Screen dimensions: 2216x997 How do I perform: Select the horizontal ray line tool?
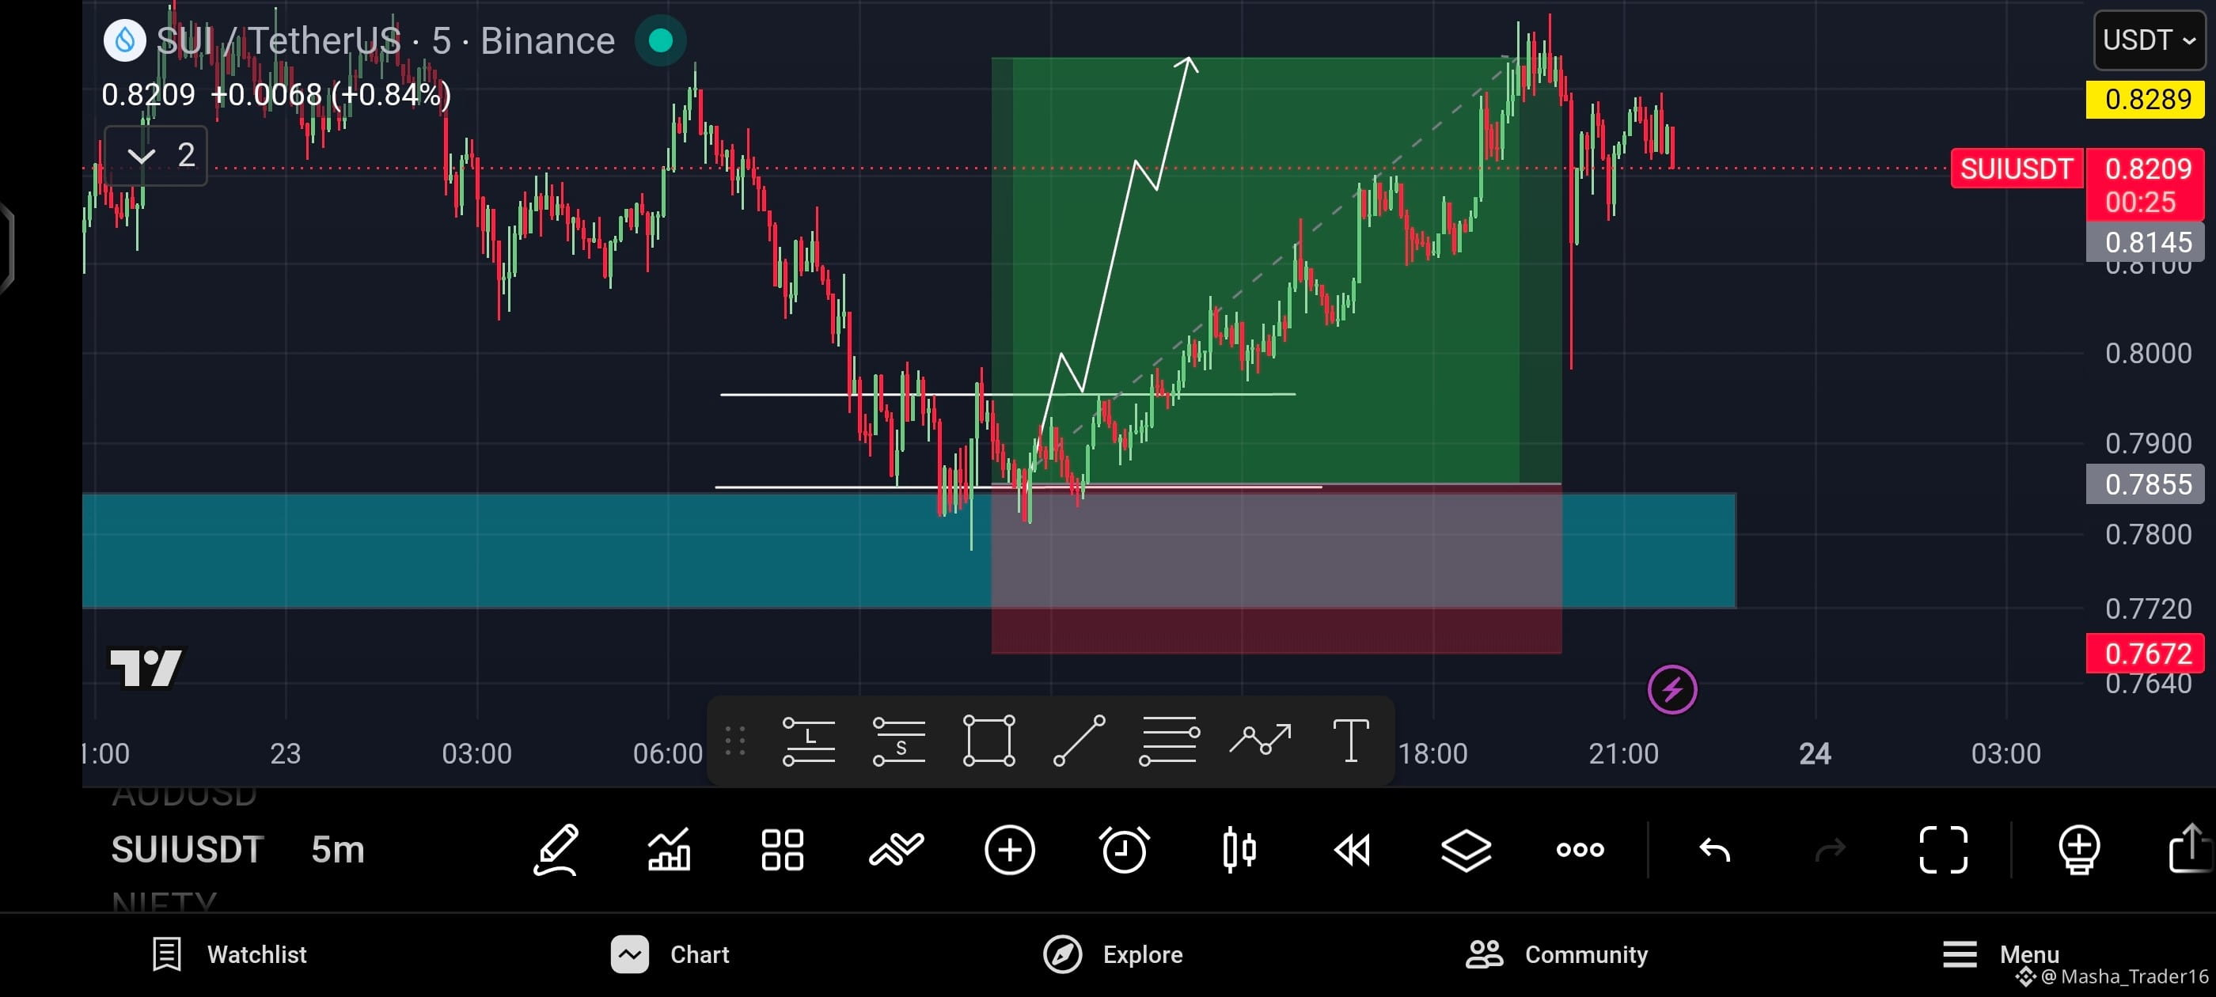1169,741
